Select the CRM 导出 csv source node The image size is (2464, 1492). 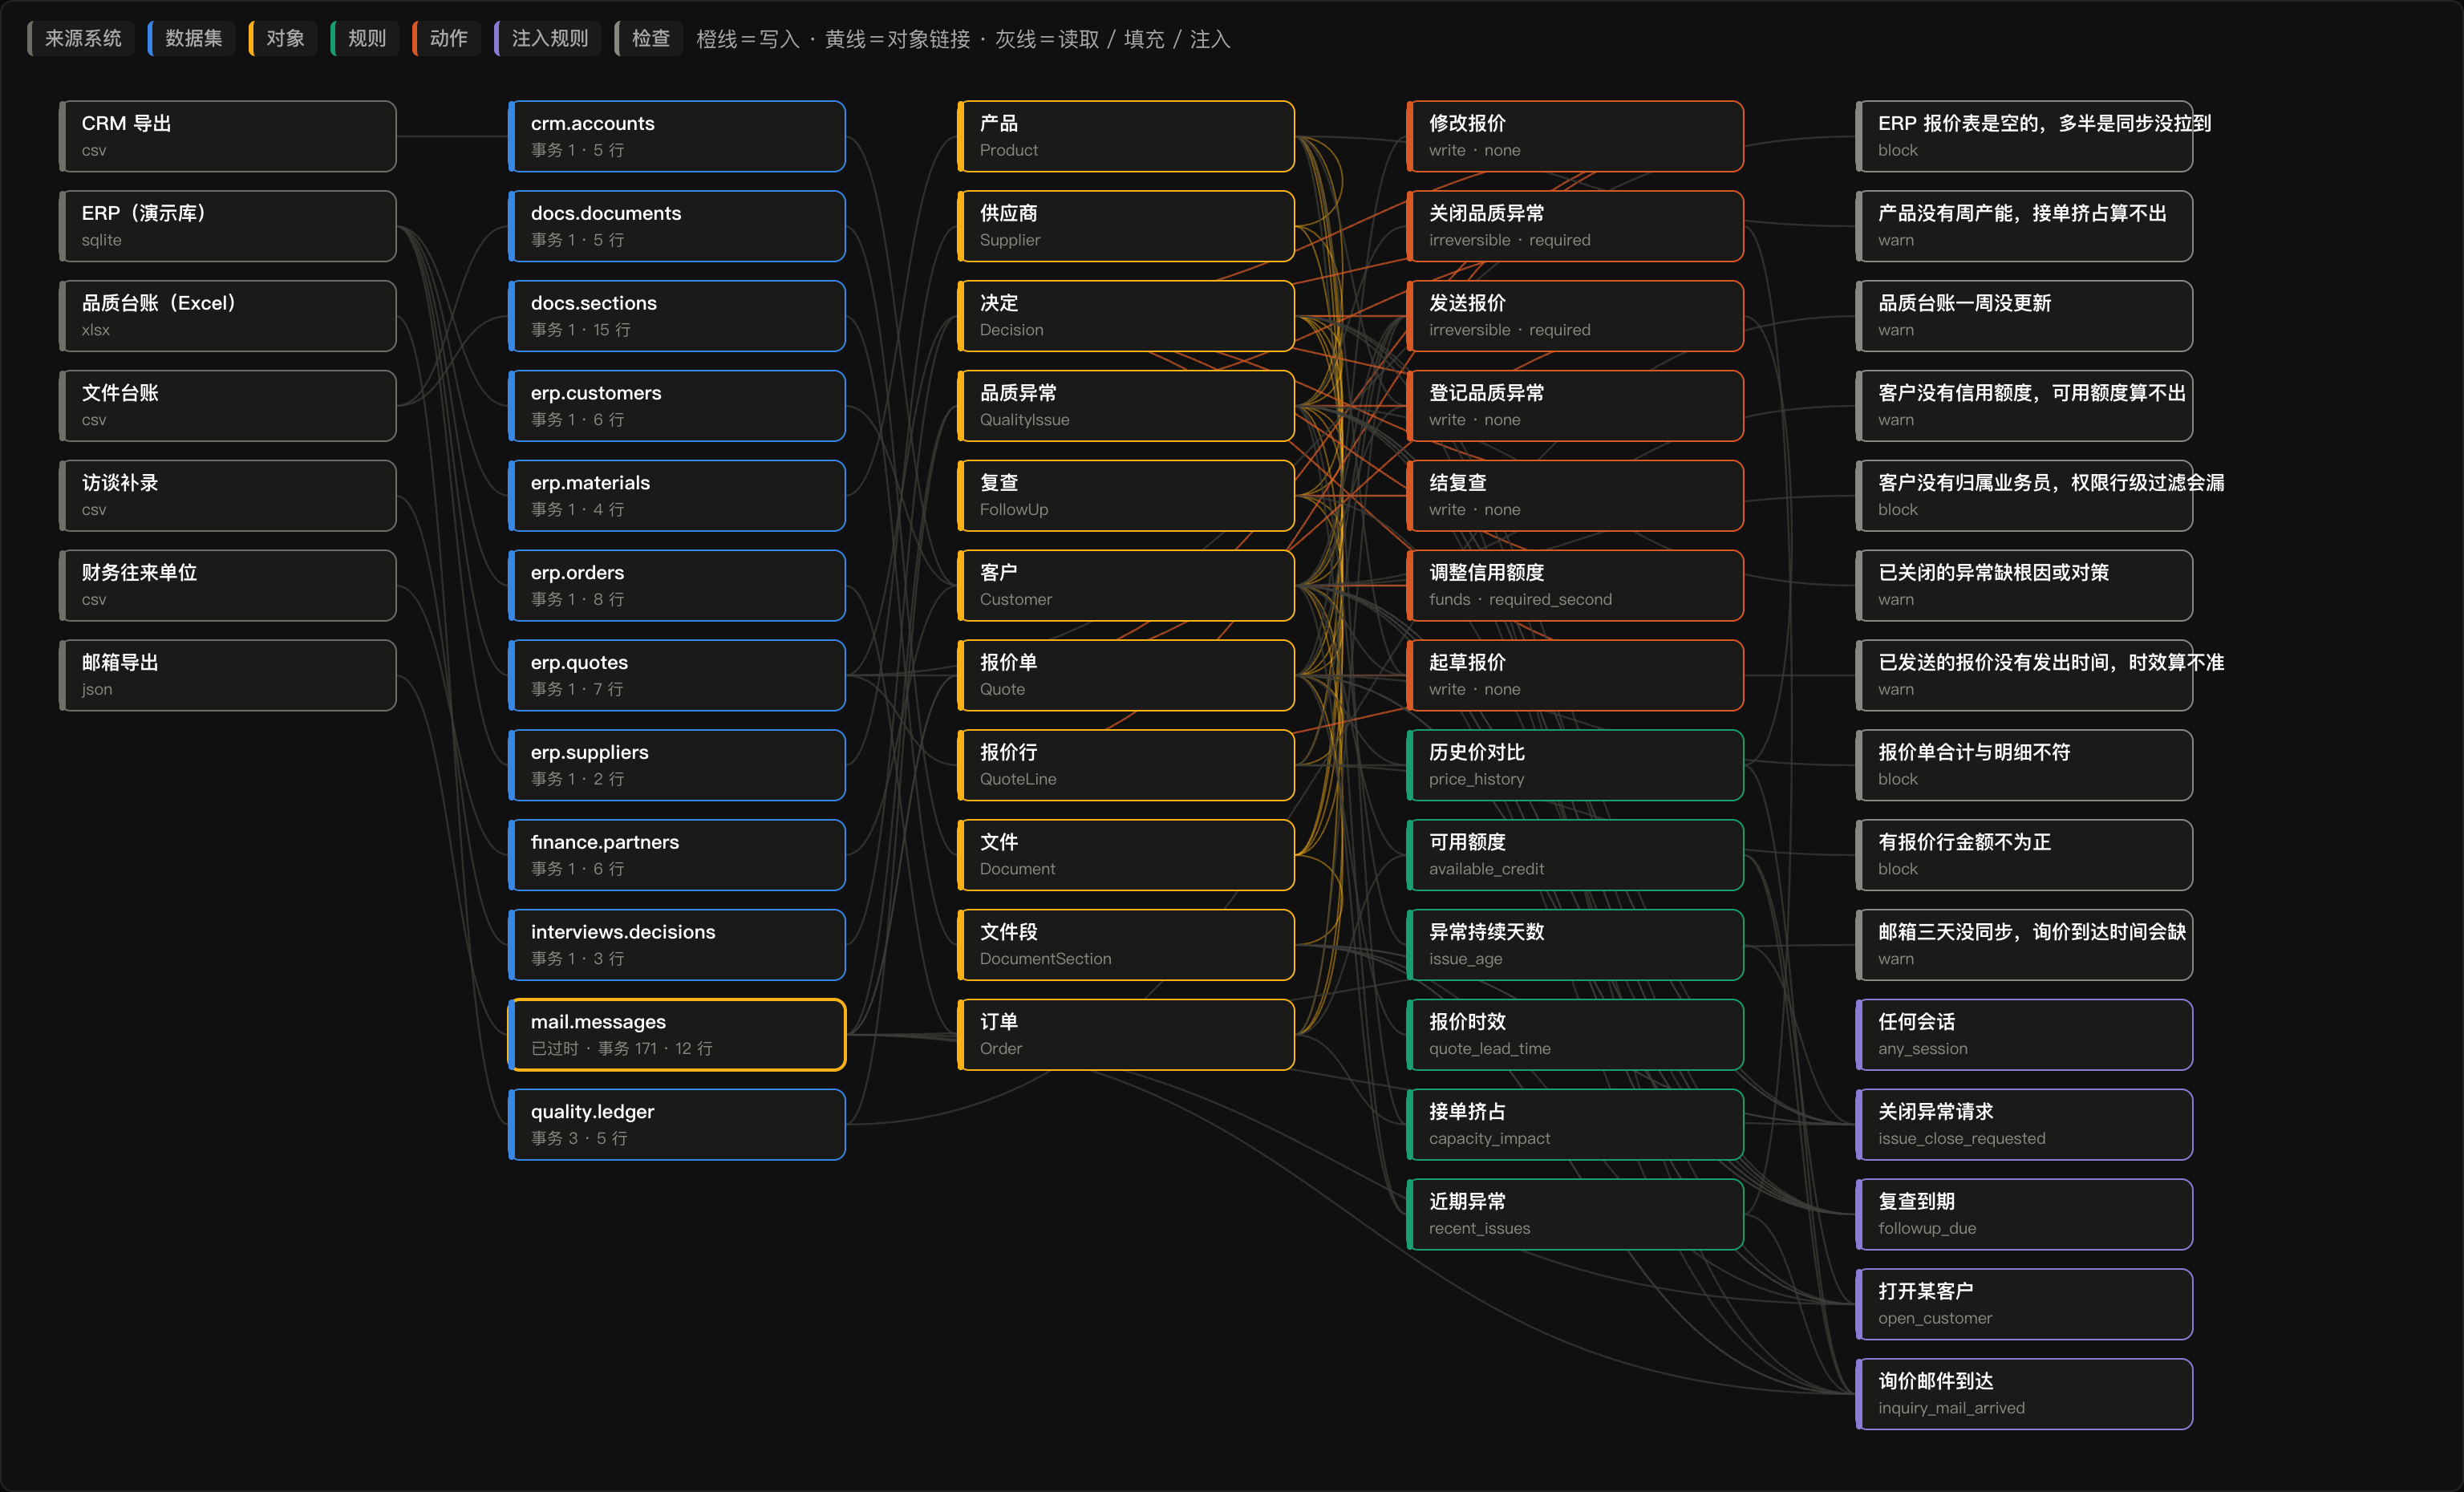228,136
